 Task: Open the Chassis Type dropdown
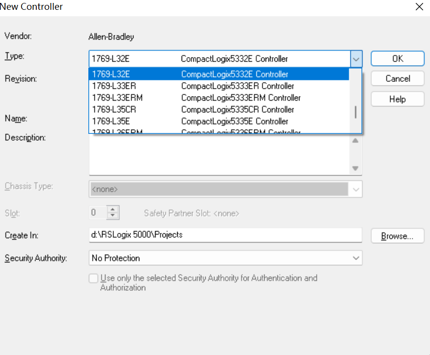click(x=356, y=189)
